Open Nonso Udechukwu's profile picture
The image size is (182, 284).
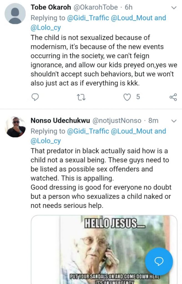point(16,127)
